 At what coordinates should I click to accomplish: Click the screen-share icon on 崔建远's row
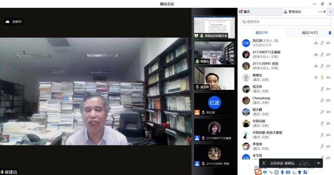(x=316, y=77)
